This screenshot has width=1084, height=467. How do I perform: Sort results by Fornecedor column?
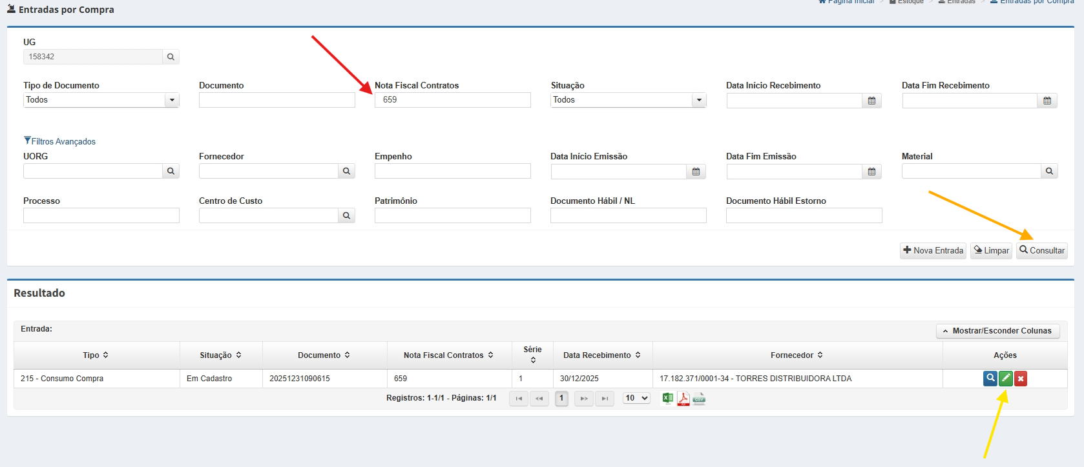(797, 355)
